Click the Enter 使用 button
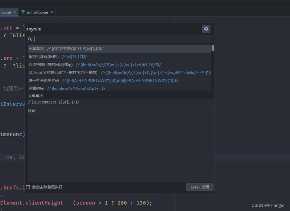 (x=200, y=187)
